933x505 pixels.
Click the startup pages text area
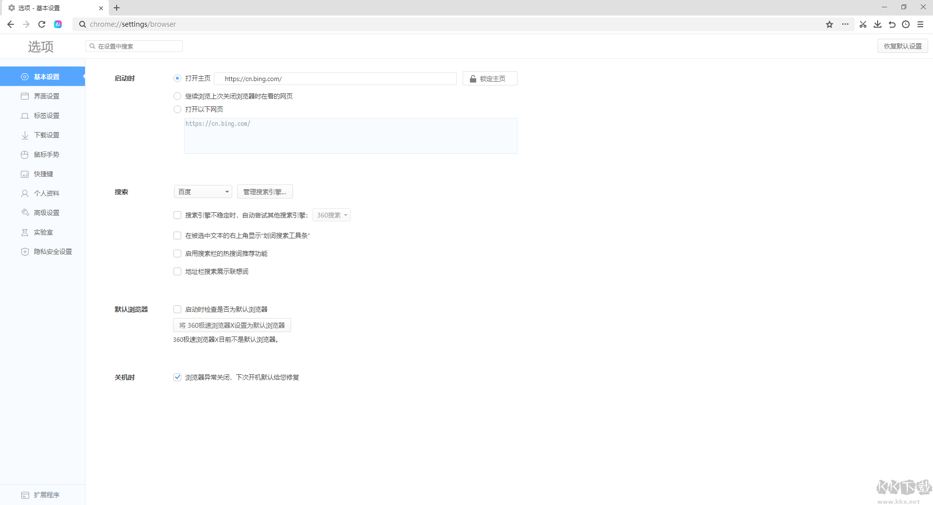tap(351, 136)
